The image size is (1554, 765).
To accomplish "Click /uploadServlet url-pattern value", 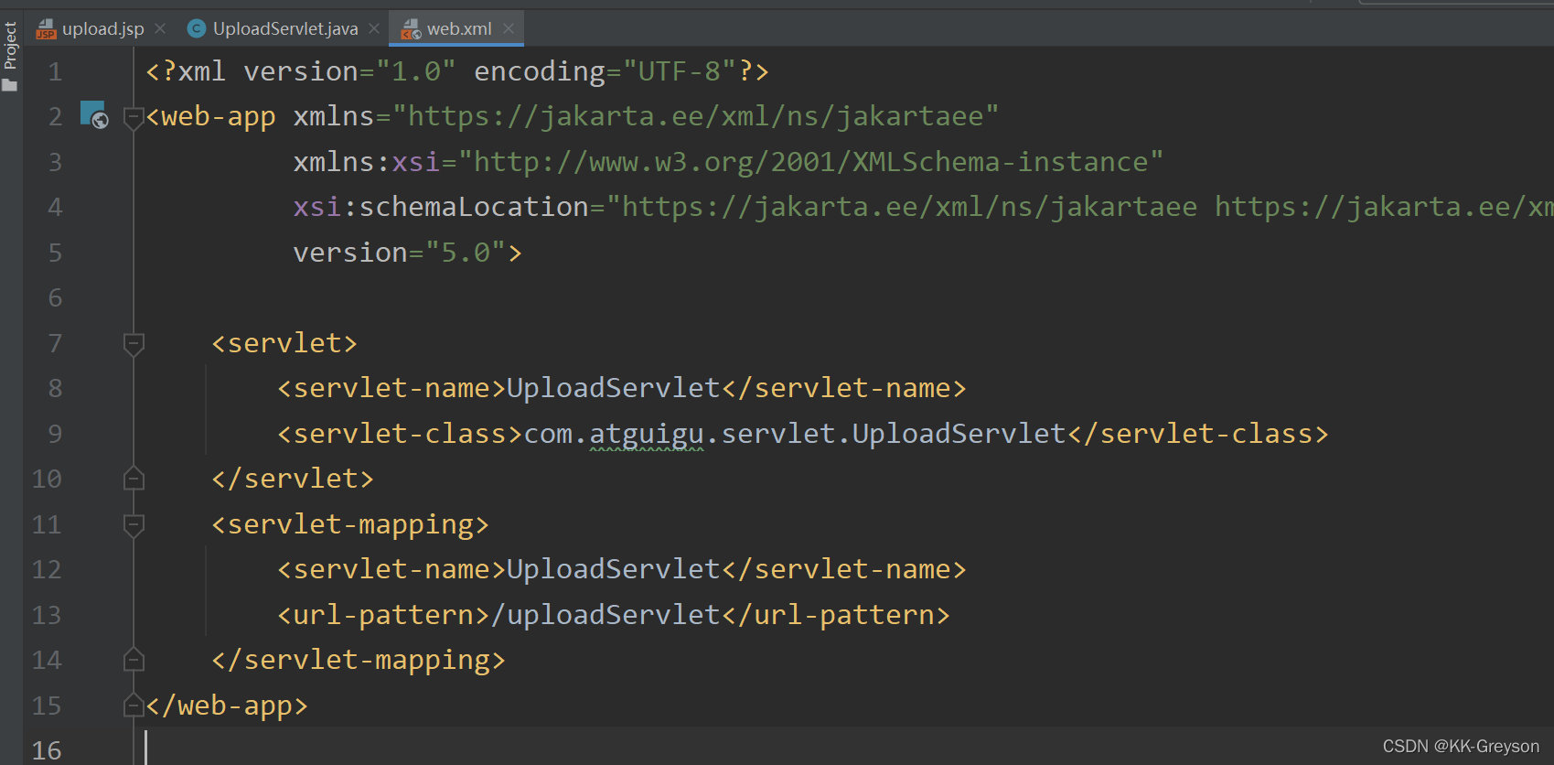I will point(606,615).
